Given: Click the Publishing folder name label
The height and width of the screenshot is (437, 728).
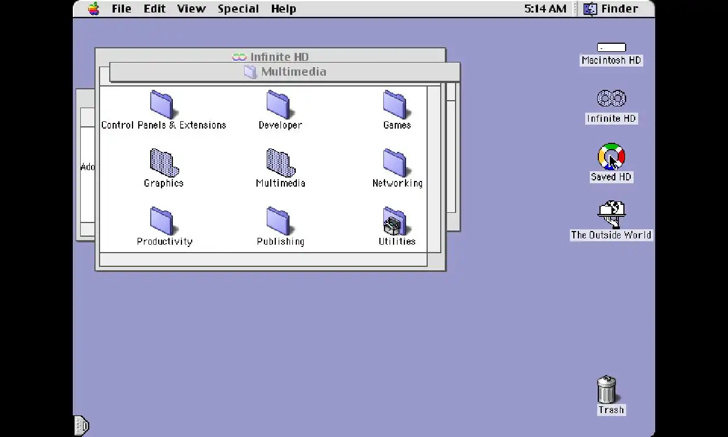Looking at the screenshot, I should point(280,241).
